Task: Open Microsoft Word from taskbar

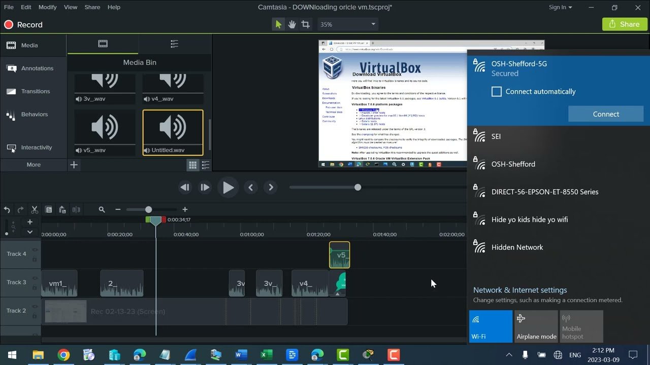Action: [x=241, y=355]
